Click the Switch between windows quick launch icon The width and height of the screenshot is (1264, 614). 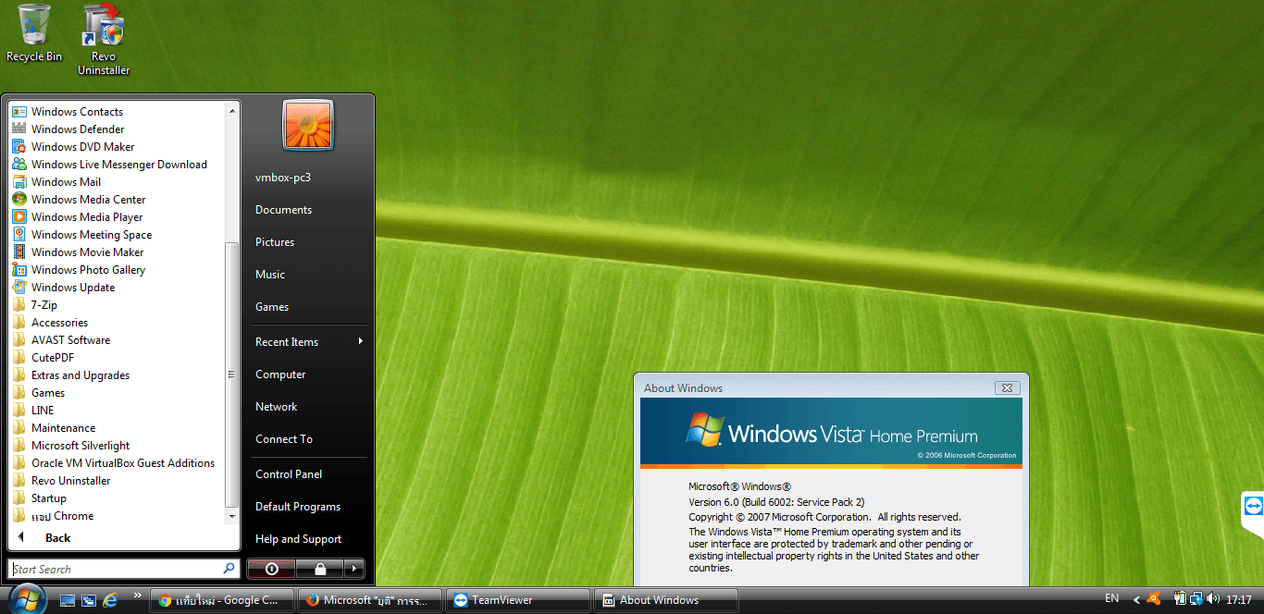coord(89,600)
